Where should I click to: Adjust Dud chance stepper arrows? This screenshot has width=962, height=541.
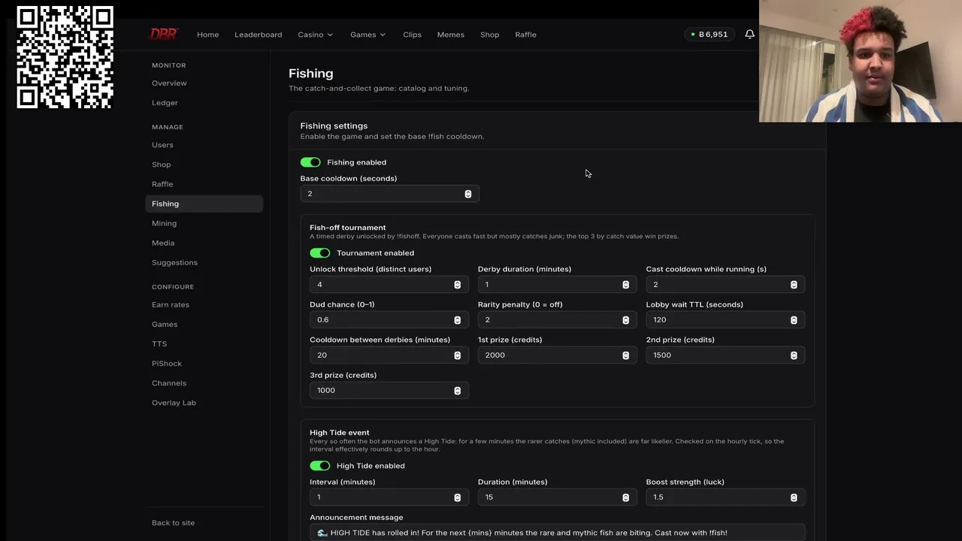tap(457, 320)
